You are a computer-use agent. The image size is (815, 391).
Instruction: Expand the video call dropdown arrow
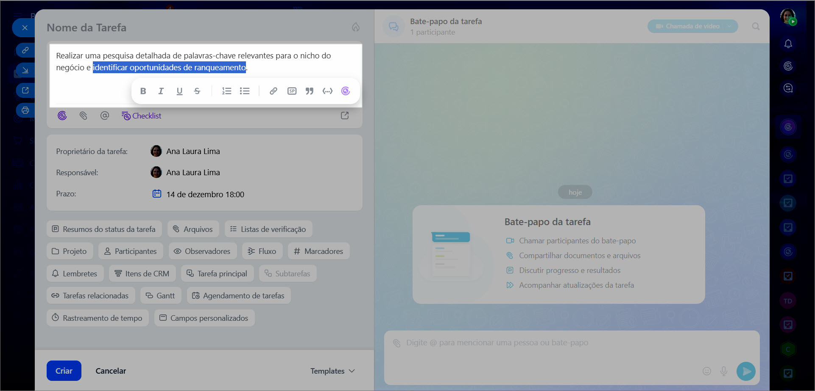(x=729, y=26)
